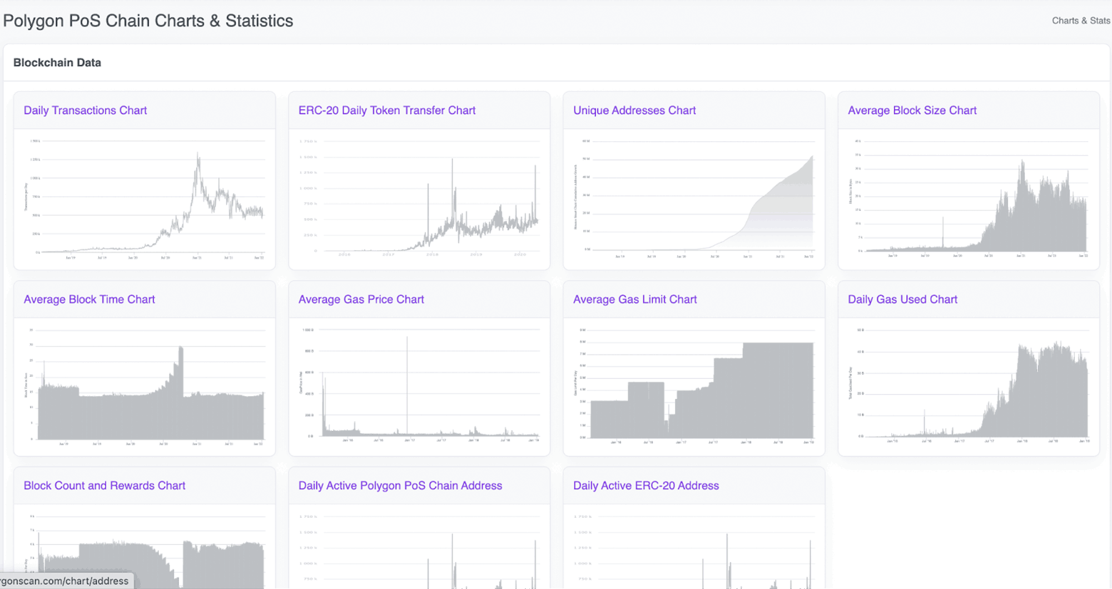Click the Daily Transactions chart thumbnail
Image resolution: width=1112 pixels, height=589 pixels.
[145, 199]
